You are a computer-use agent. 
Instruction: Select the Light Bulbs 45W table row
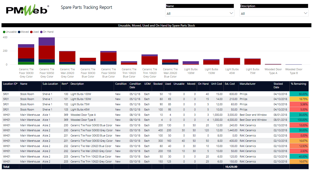(80, 109)
